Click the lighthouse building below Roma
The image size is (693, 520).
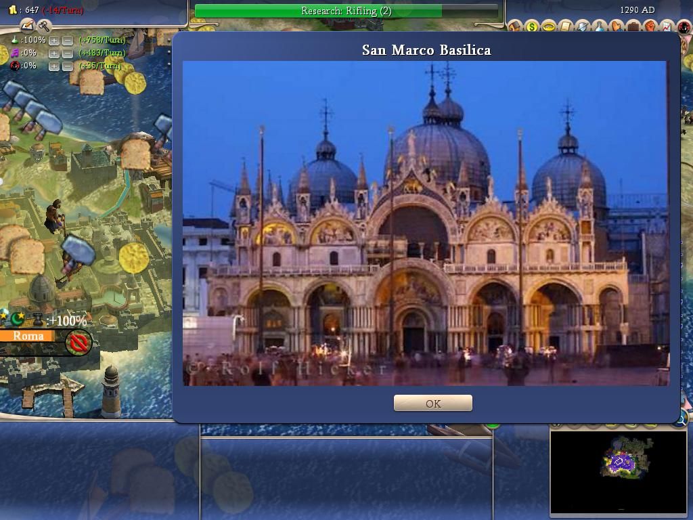[110, 391]
